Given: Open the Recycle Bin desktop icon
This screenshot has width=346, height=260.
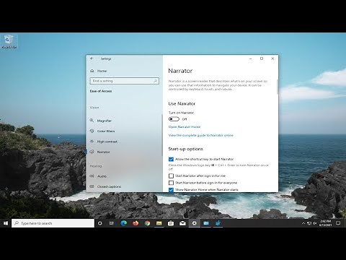Looking at the screenshot, I should [9, 42].
